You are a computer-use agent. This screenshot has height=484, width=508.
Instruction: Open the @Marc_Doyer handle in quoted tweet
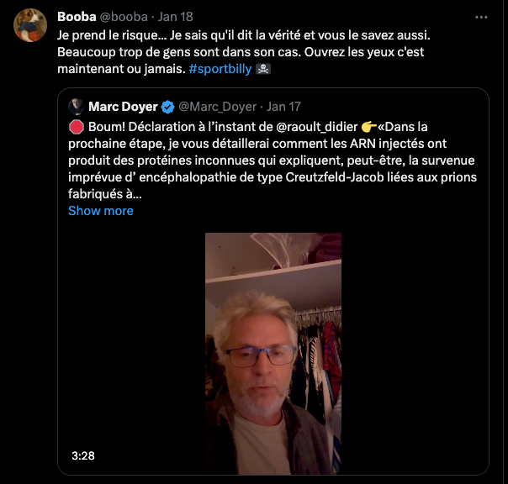(x=217, y=107)
